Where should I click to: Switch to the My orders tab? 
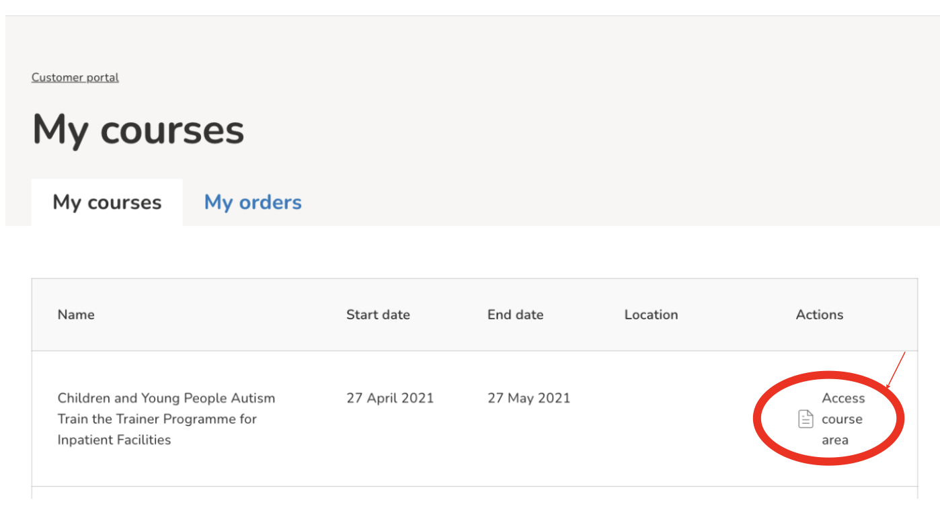[x=253, y=202]
